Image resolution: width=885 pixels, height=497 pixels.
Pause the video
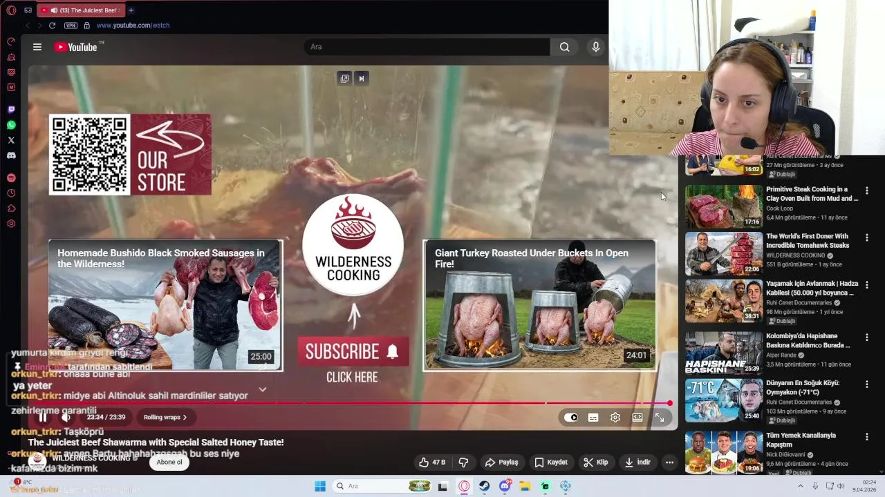(x=43, y=417)
